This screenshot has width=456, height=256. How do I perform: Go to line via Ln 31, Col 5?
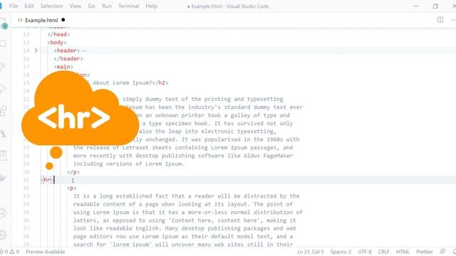tap(311, 252)
